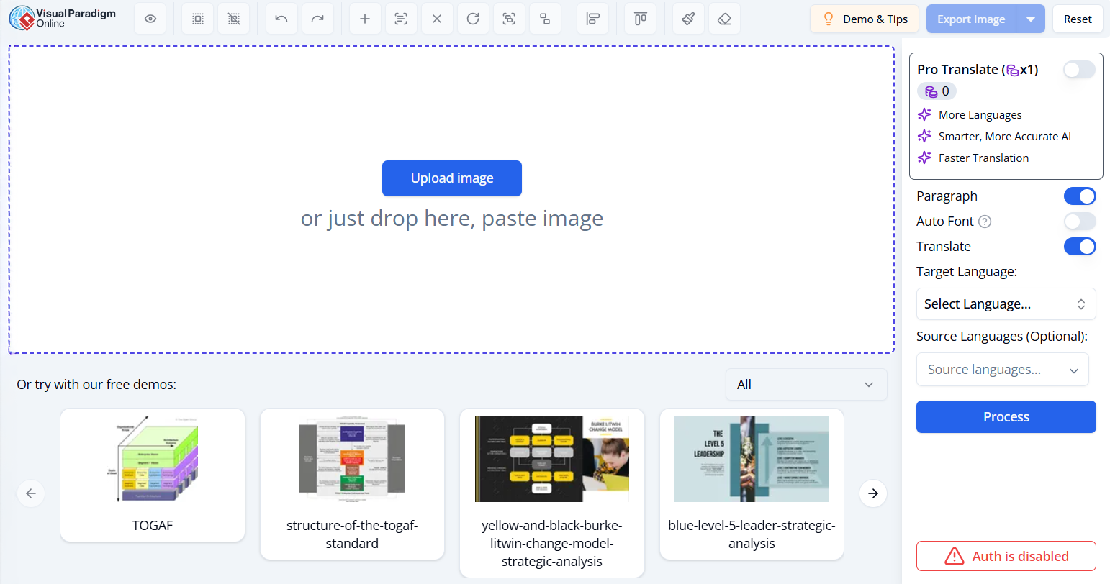
Task: Open the left alignment toolbar icon
Action: [x=592, y=18]
